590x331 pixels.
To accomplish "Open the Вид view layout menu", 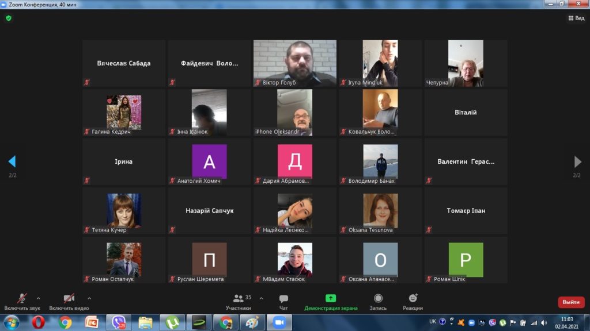I will (576, 18).
